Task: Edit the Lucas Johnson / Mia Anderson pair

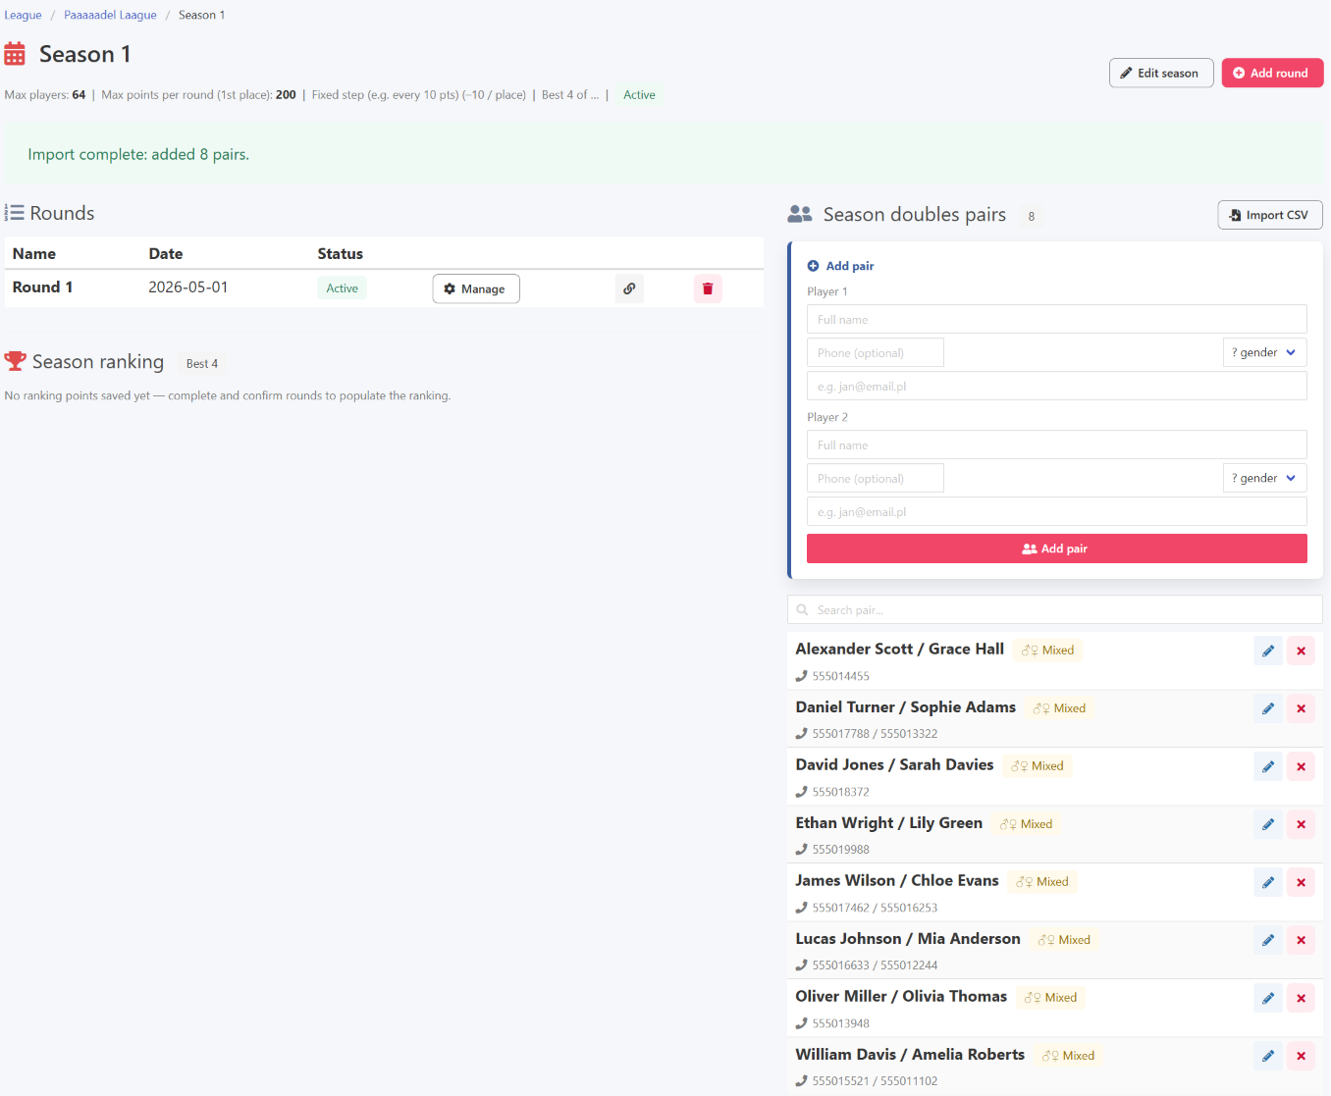Action: (x=1268, y=940)
